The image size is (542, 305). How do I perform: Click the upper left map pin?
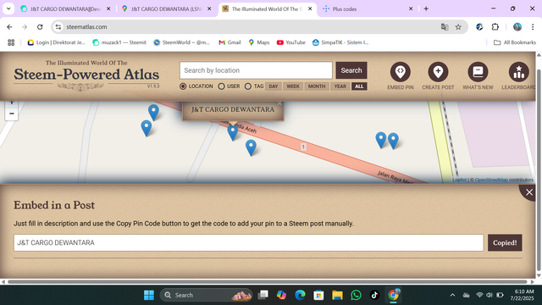[153, 112]
